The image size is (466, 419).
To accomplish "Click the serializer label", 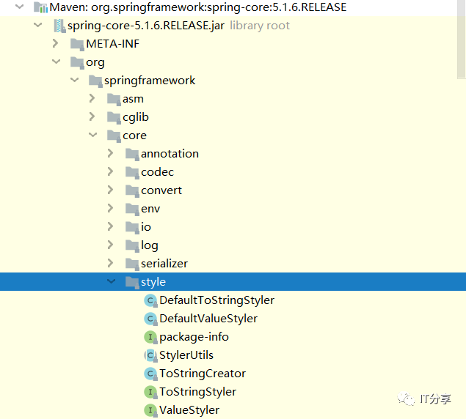I will pos(164,264).
